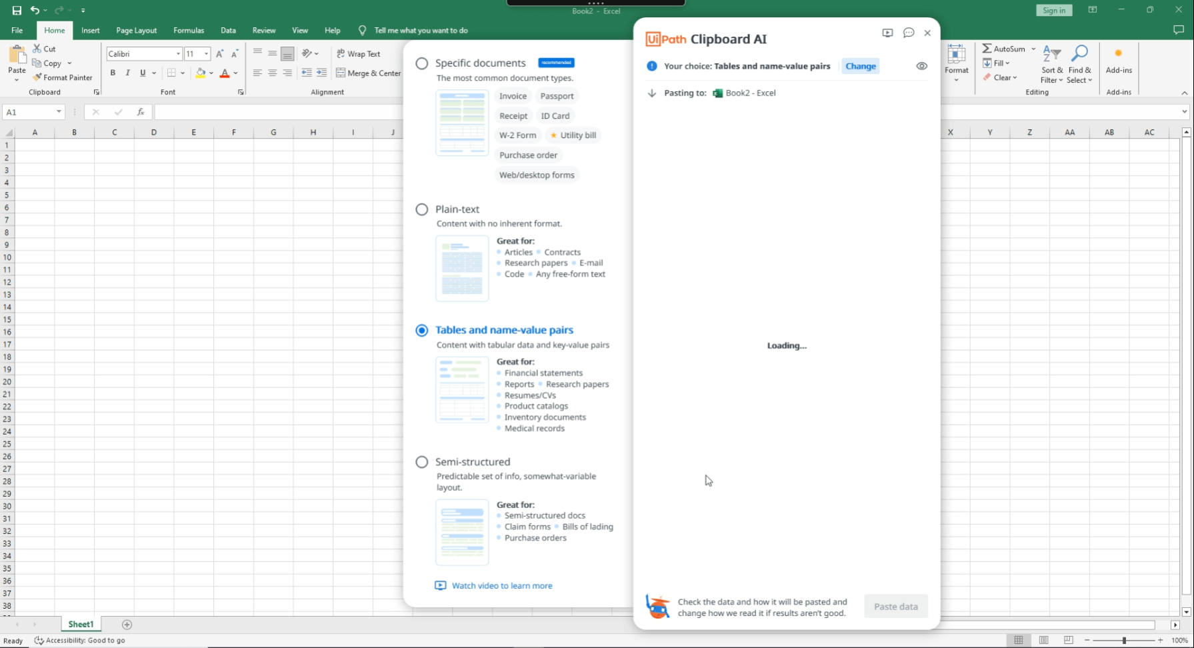This screenshot has height=648, width=1194.
Task: Select the Plain-text radio option
Action: (x=422, y=209)
